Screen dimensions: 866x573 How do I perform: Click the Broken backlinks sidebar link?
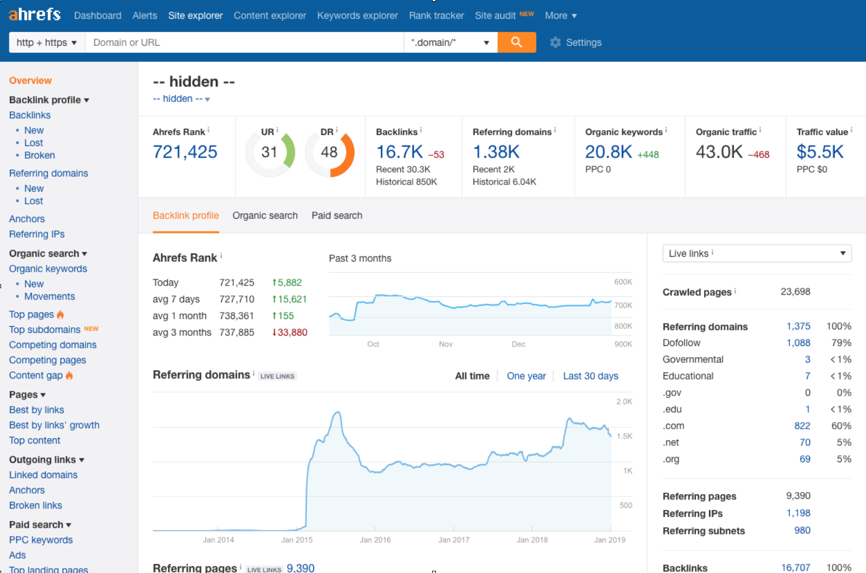click(x=39, y=155)
